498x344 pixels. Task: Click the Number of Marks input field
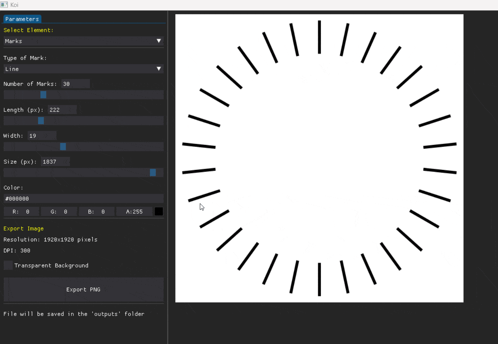click(x=75, y=84)
